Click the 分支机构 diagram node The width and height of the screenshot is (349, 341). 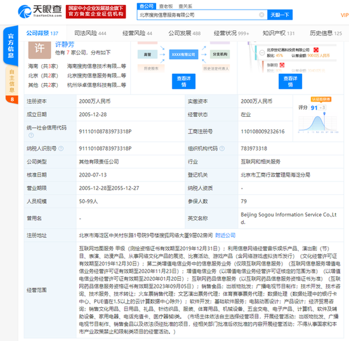(220, 55)
